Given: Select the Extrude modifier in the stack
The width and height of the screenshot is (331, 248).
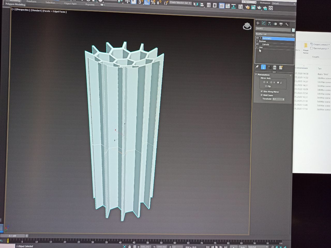Looking at the screenshot, I should pos(266,44).
